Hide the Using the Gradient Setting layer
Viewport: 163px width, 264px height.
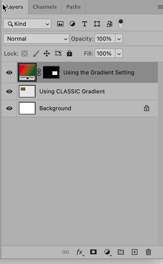[9, 73]
